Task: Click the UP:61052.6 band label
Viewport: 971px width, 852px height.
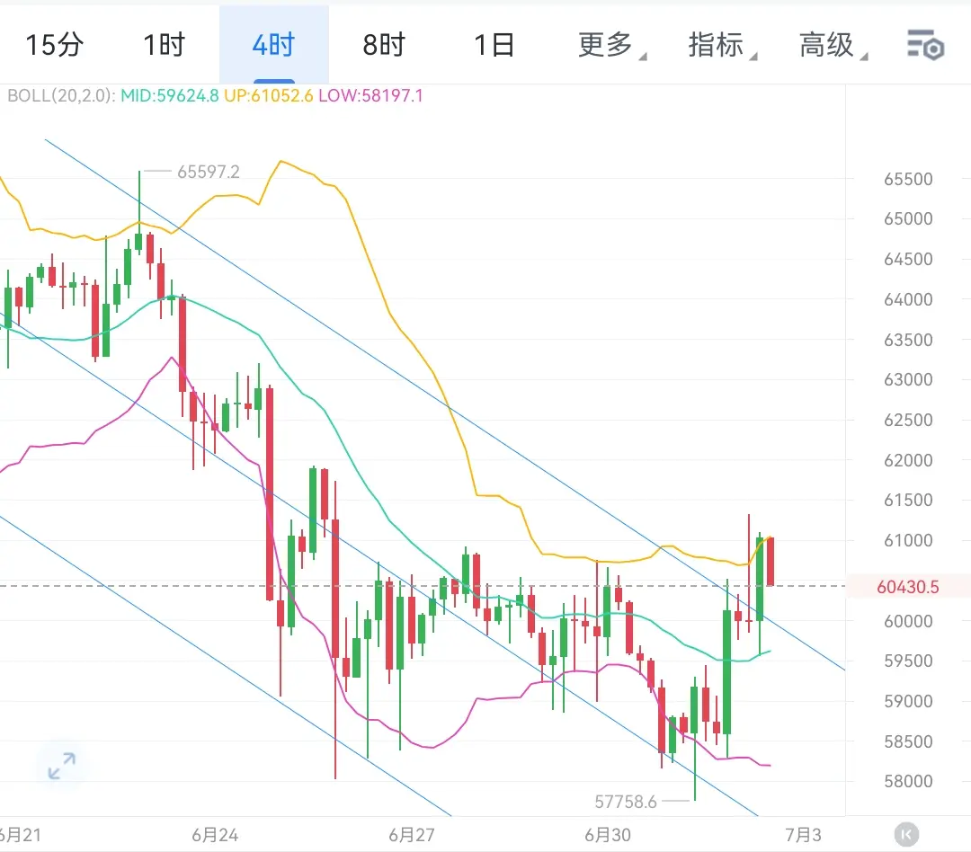Action: click(269, 96)
